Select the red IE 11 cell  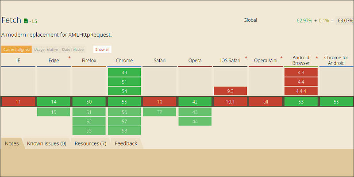pyautogui.click(x=18, y=102)
